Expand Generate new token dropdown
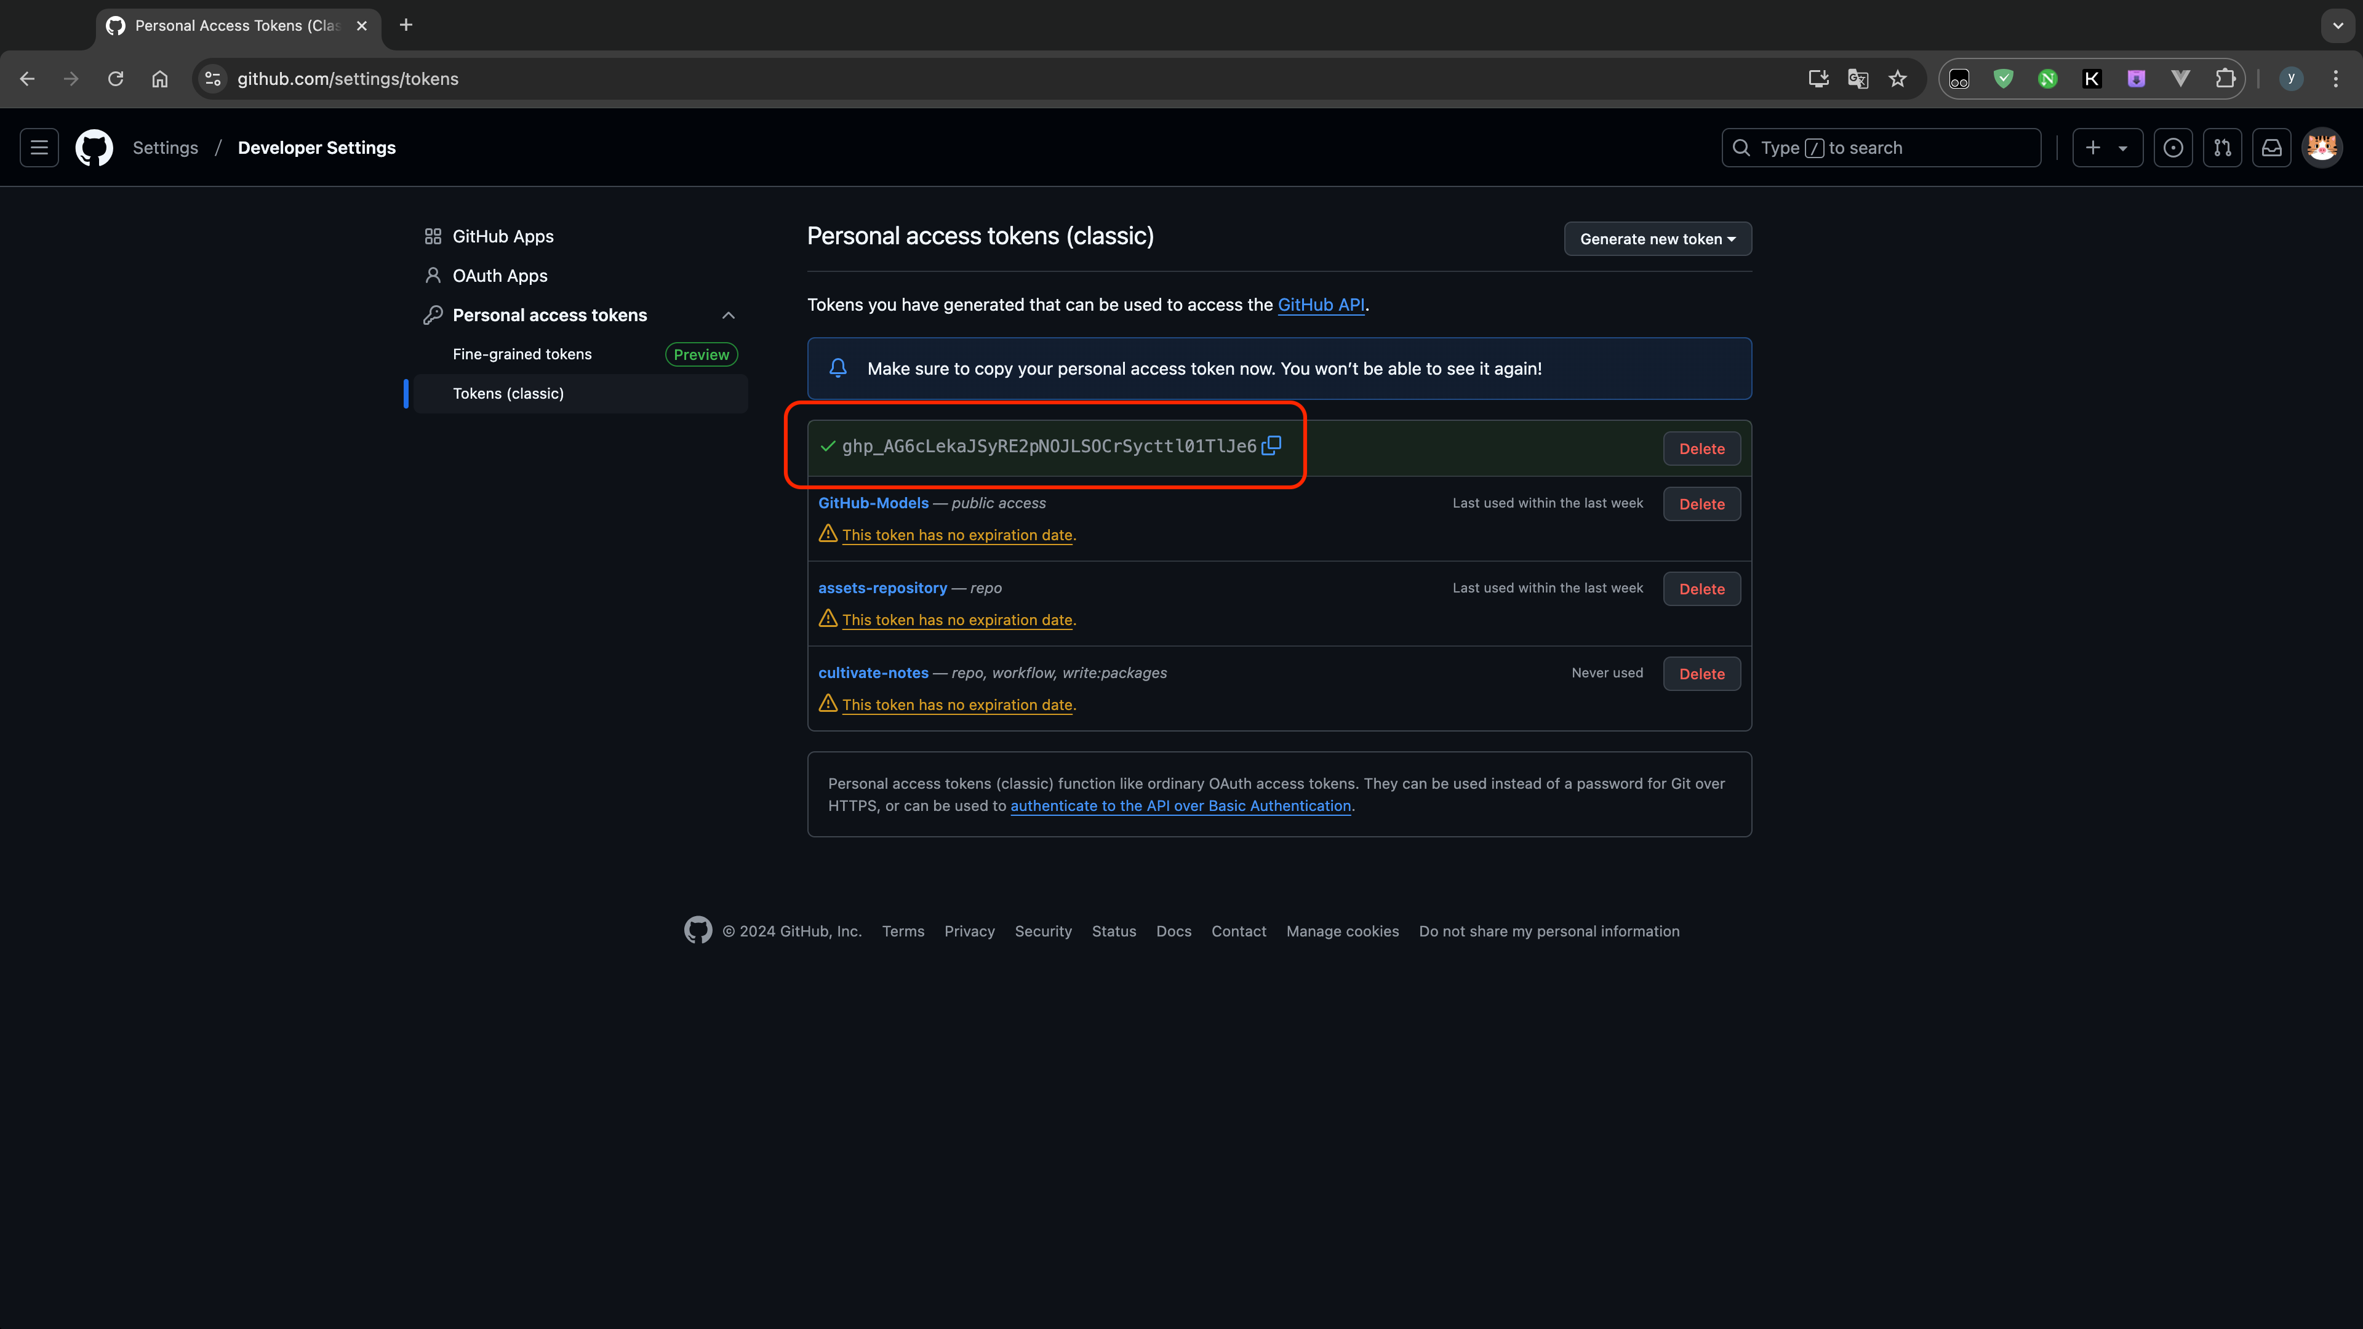2363x1329 pixels. tap(1657, 239)
